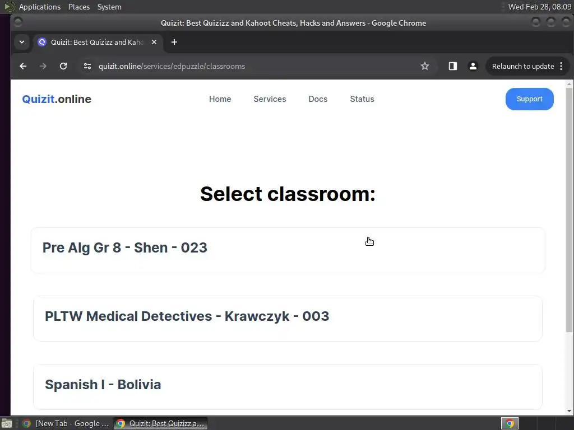This screenshot has height=430, width=574.
Task: Switch to Quizit taskbar window entry
Action: point(160,423)
